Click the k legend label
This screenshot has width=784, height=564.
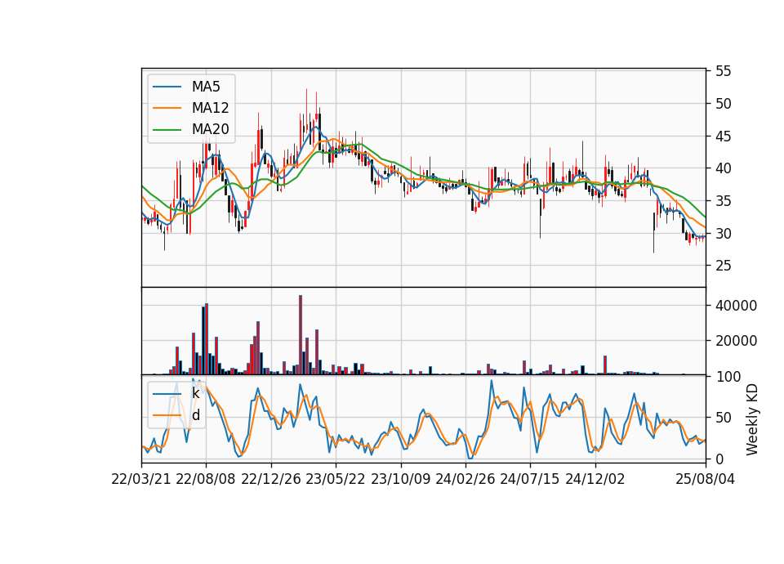tap(195, 393)
